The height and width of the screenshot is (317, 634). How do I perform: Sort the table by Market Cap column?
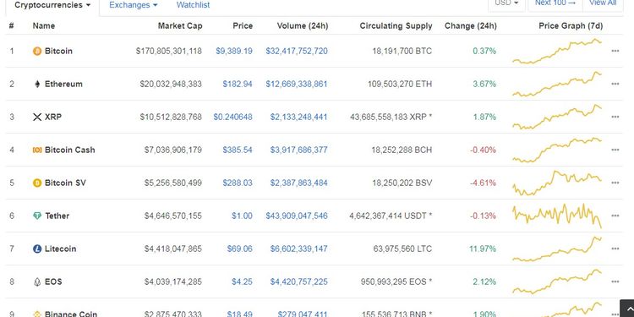coord(180,26)
